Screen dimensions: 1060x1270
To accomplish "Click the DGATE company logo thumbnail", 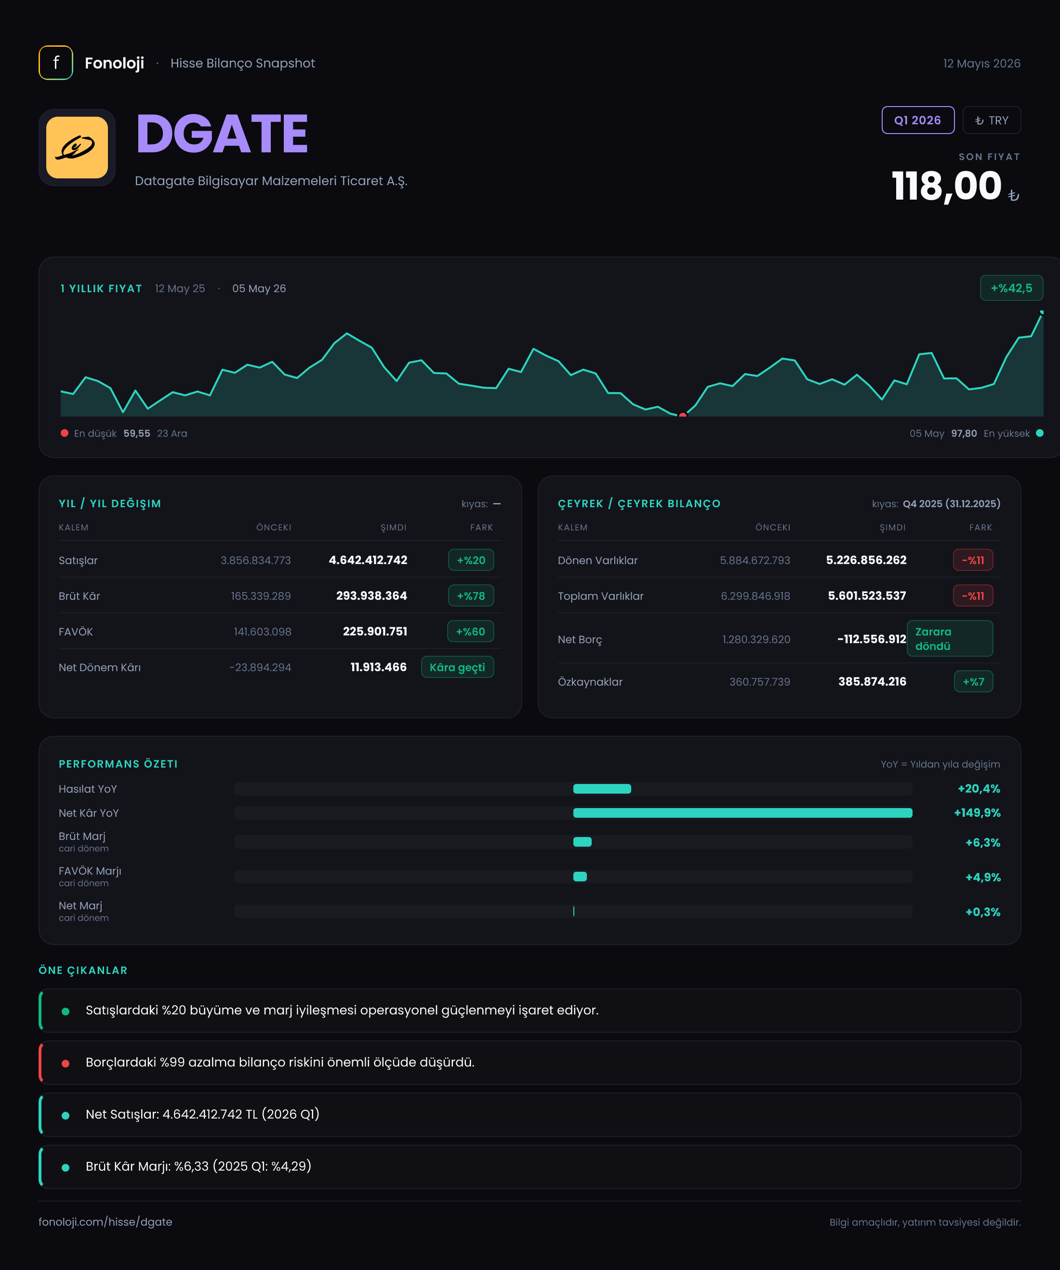I will pos(78,148).
